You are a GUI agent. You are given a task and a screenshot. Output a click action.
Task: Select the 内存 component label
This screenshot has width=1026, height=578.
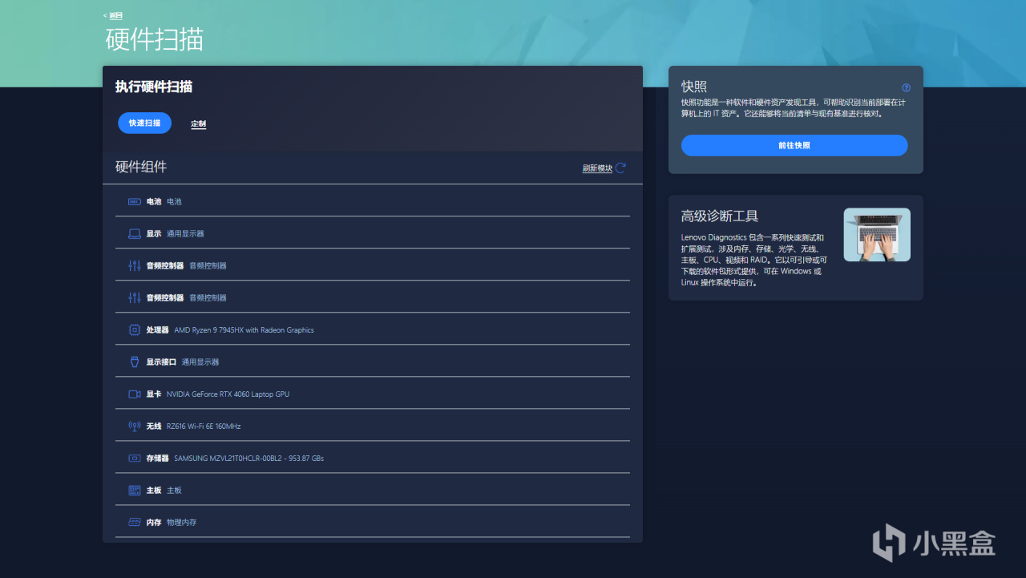[x=154, y=522]
